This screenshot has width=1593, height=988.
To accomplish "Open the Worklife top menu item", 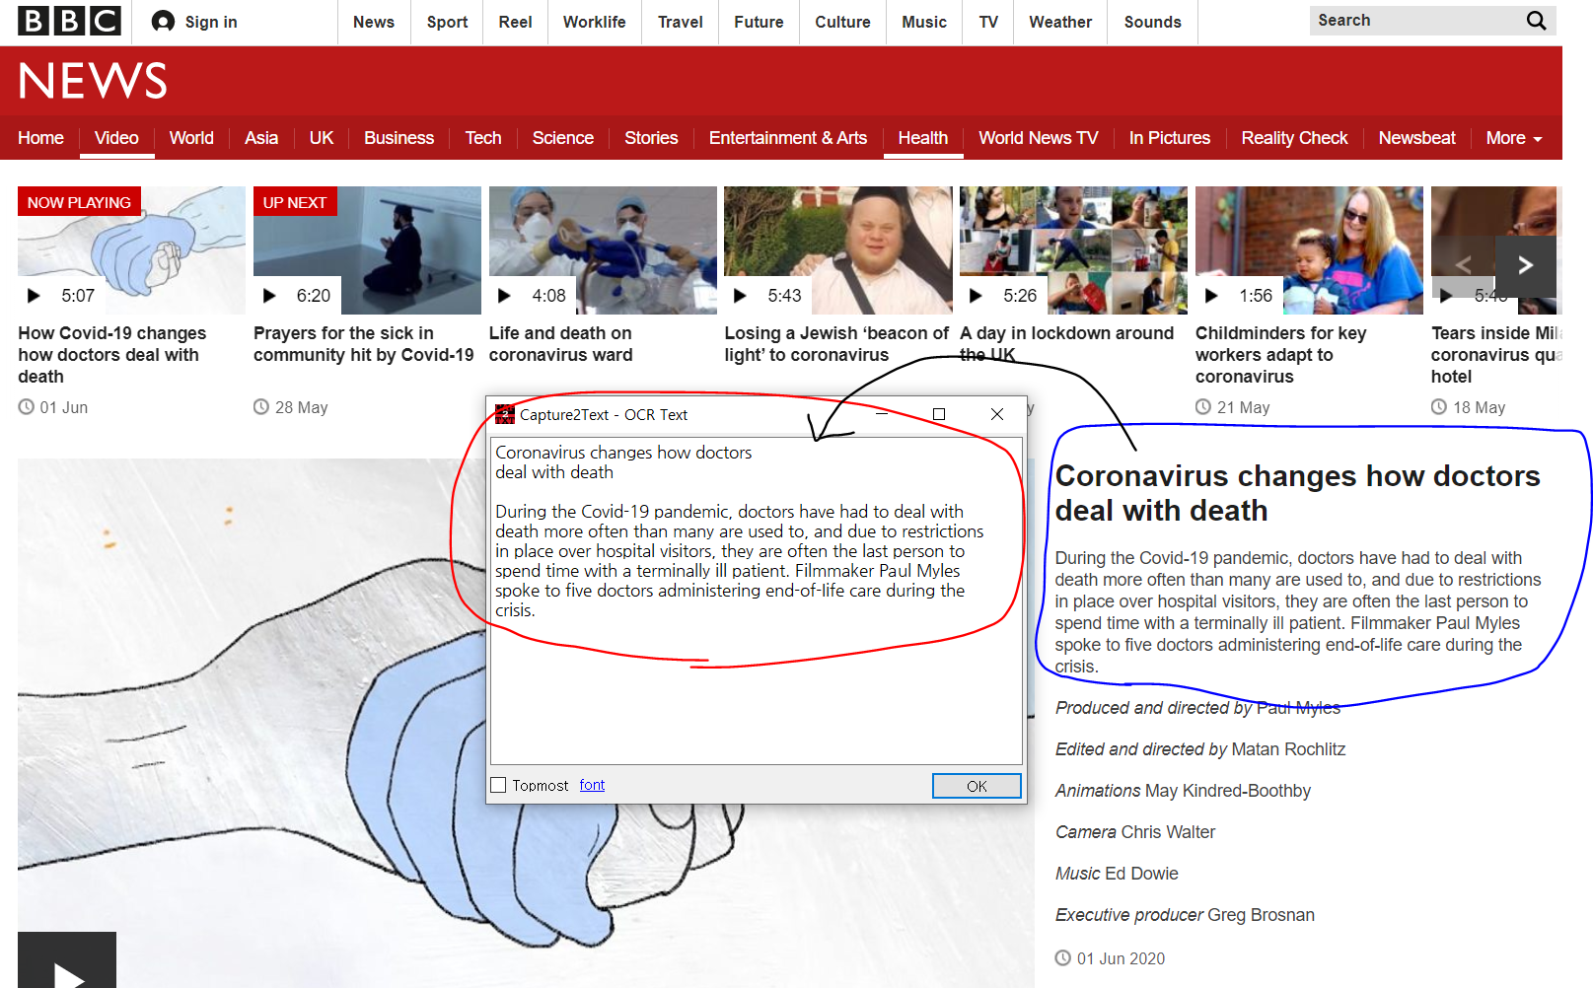I will click(x=594, y=22).
